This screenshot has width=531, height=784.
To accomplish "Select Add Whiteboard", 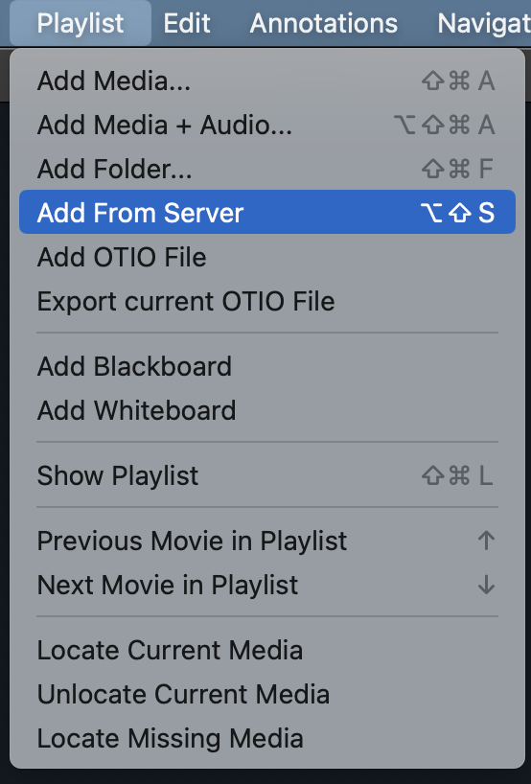I will (267, 410).
